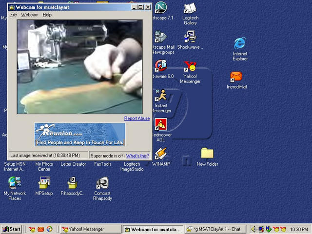Open the Netscape 7.1 desktop icon

pos(161,8)
